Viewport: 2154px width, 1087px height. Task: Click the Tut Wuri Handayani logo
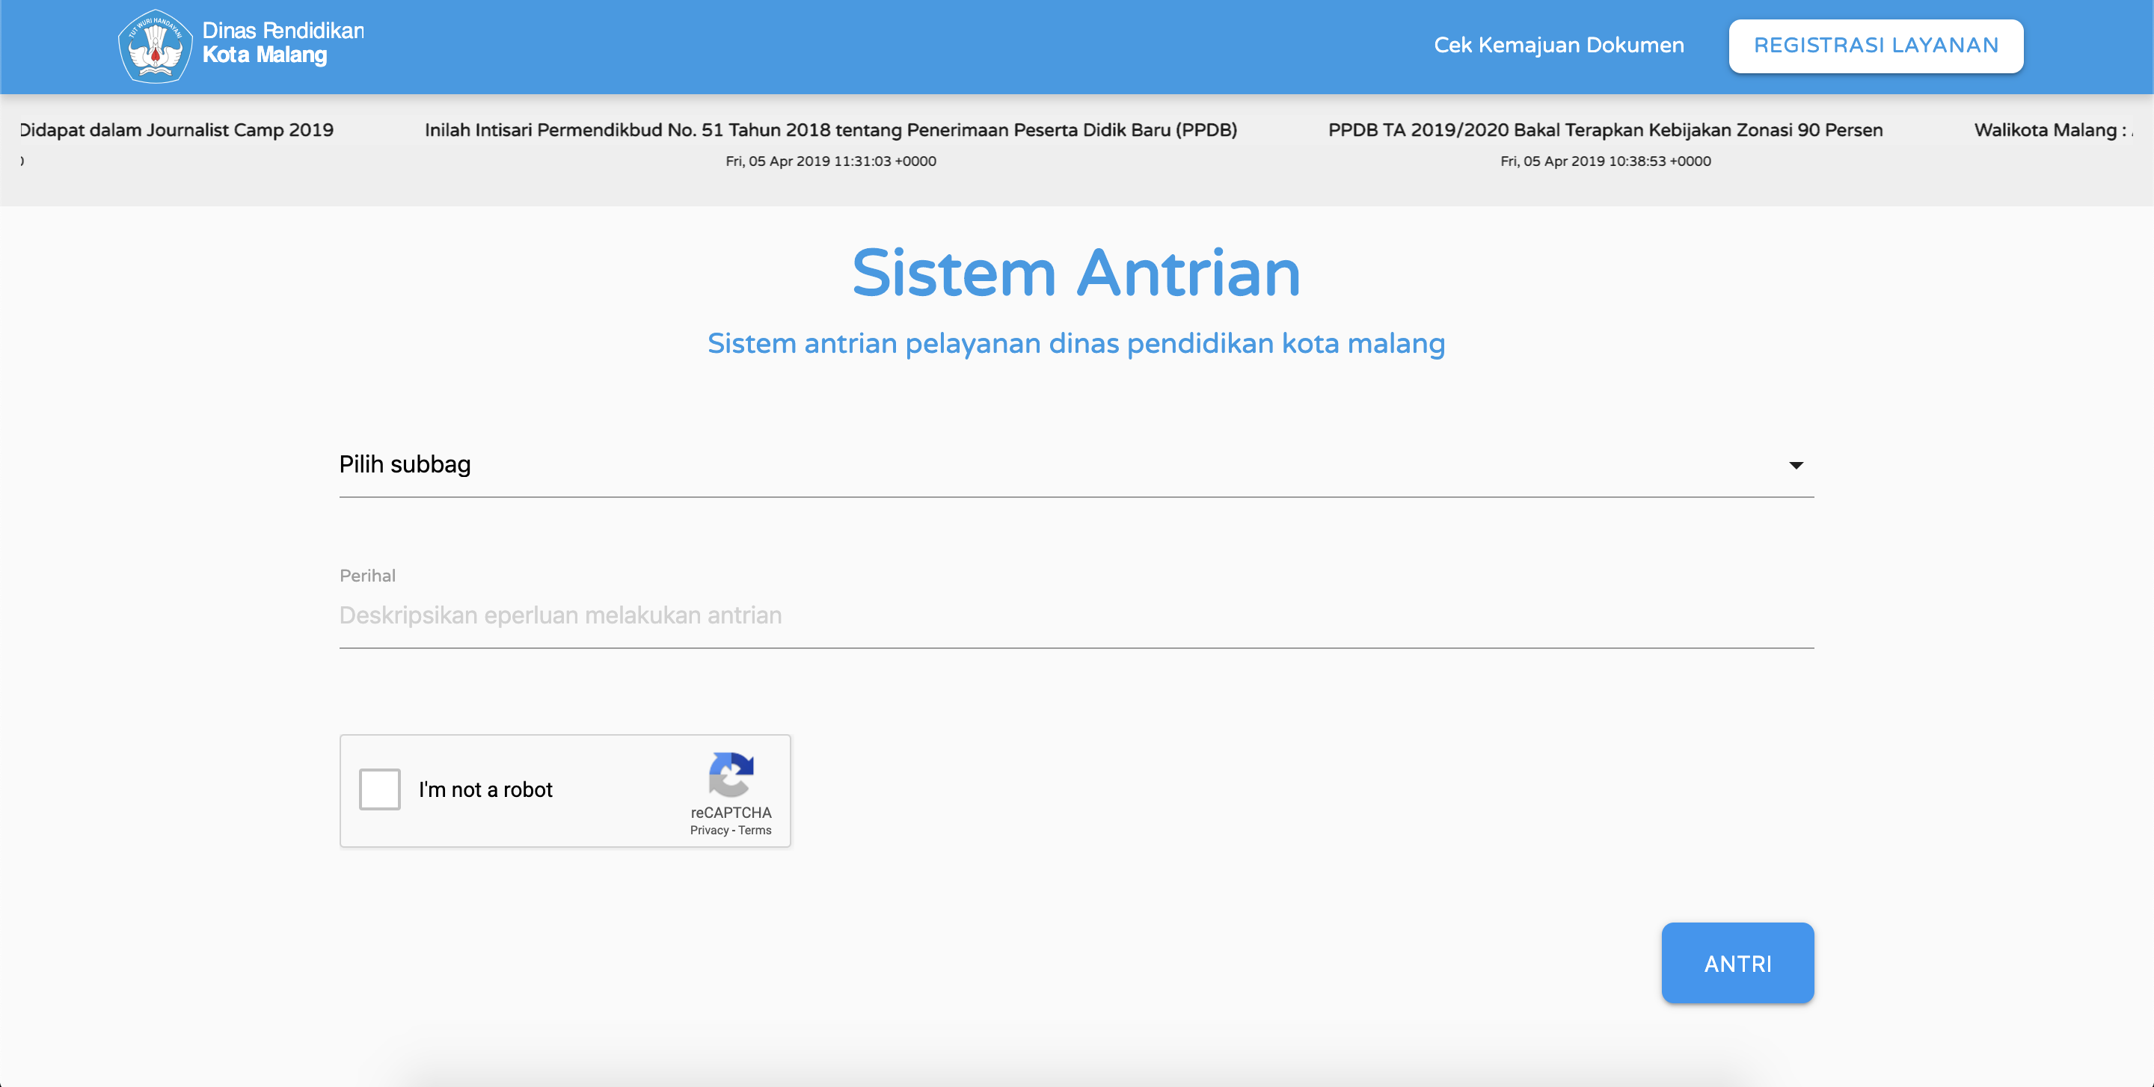(156, 46)
